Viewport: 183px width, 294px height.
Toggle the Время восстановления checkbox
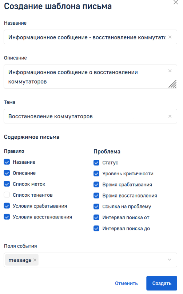point(96,196)
